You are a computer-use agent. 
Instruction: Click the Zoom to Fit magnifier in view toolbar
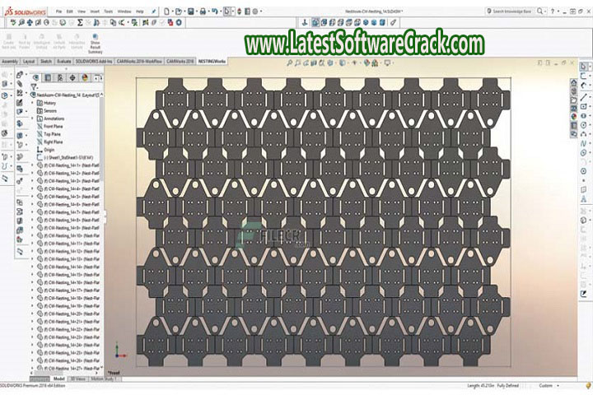coord(289,63)
